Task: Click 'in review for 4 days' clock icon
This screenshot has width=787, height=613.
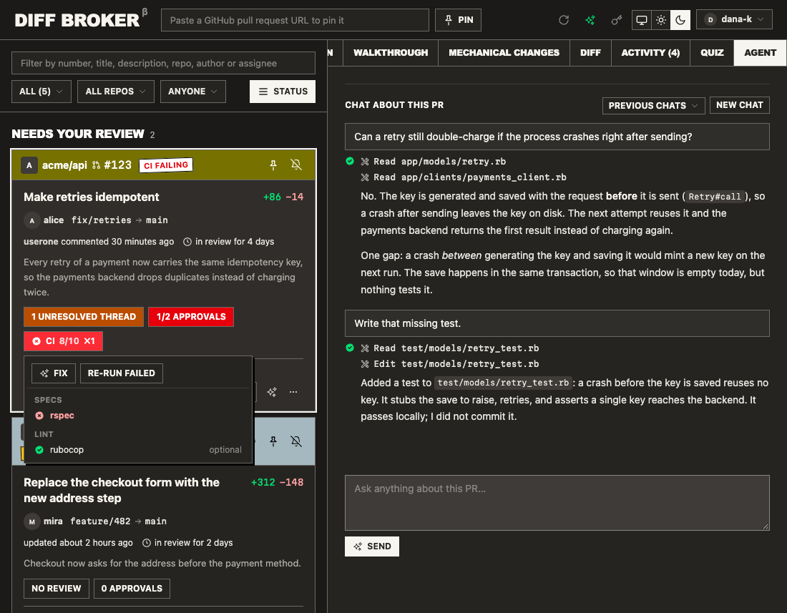Action: pyautogui.click(x=187, y=242)
